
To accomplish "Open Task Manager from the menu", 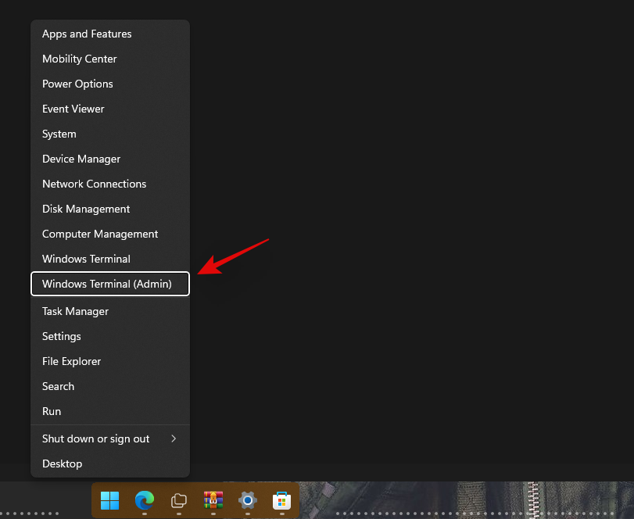I will 75,311.
